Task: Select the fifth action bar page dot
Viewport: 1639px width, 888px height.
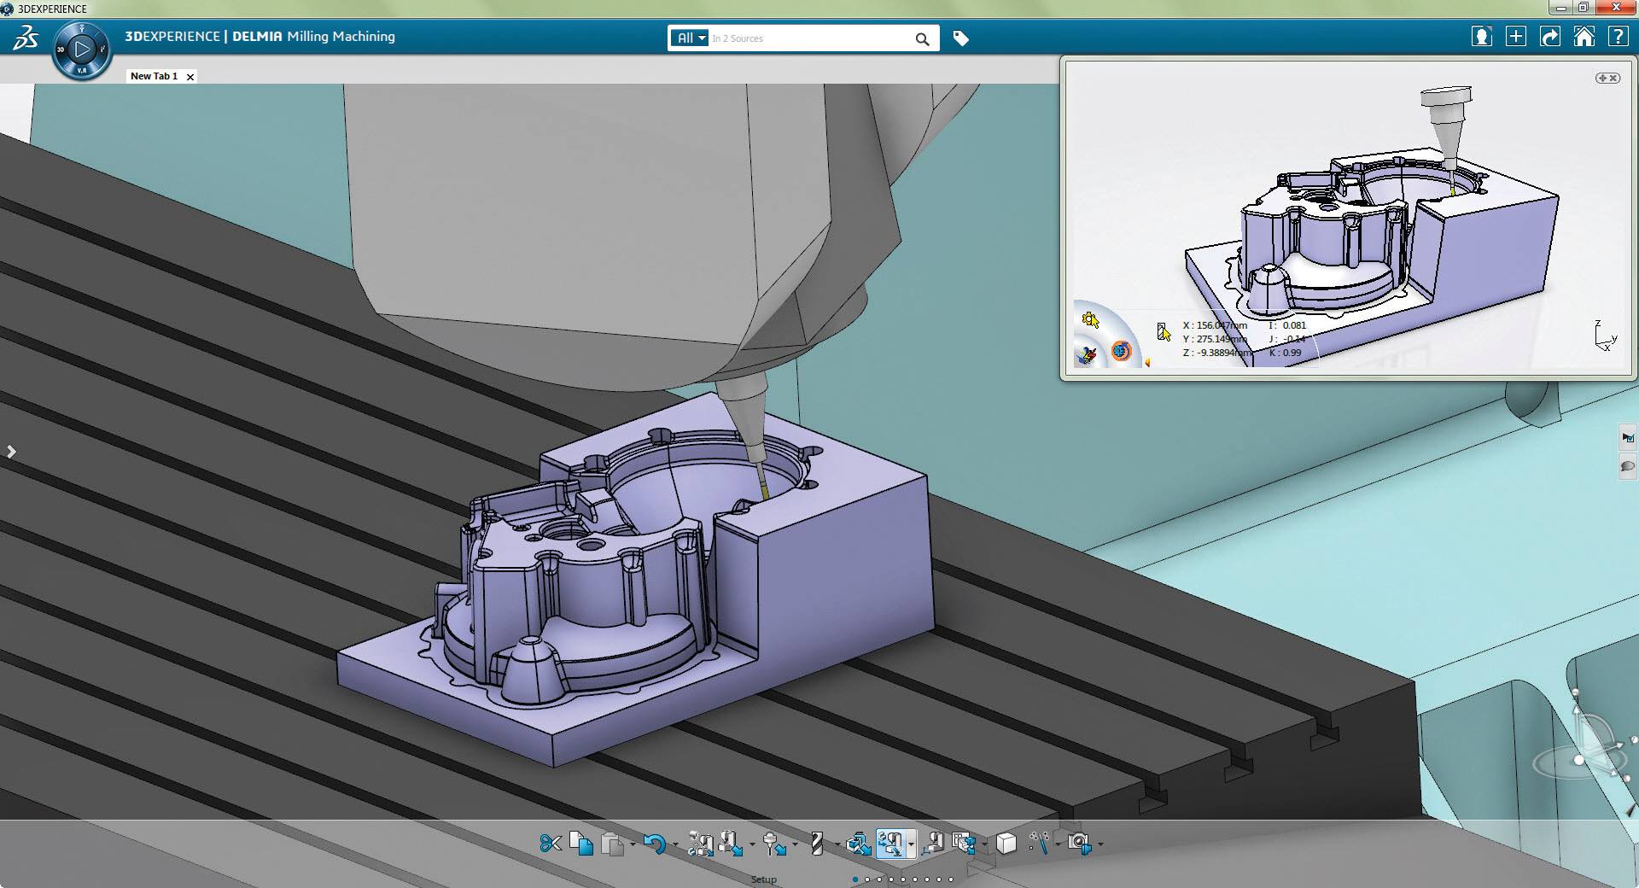Action: (x=903, y=879)
